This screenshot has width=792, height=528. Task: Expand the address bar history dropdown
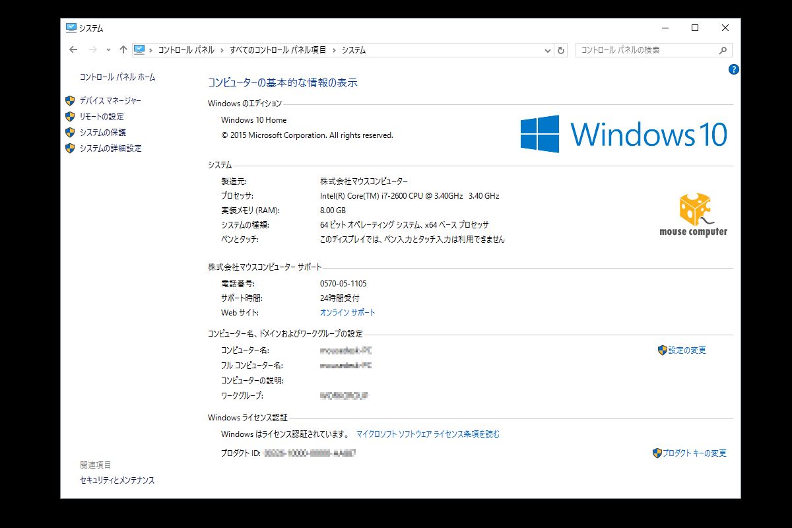tap(547, 50)
